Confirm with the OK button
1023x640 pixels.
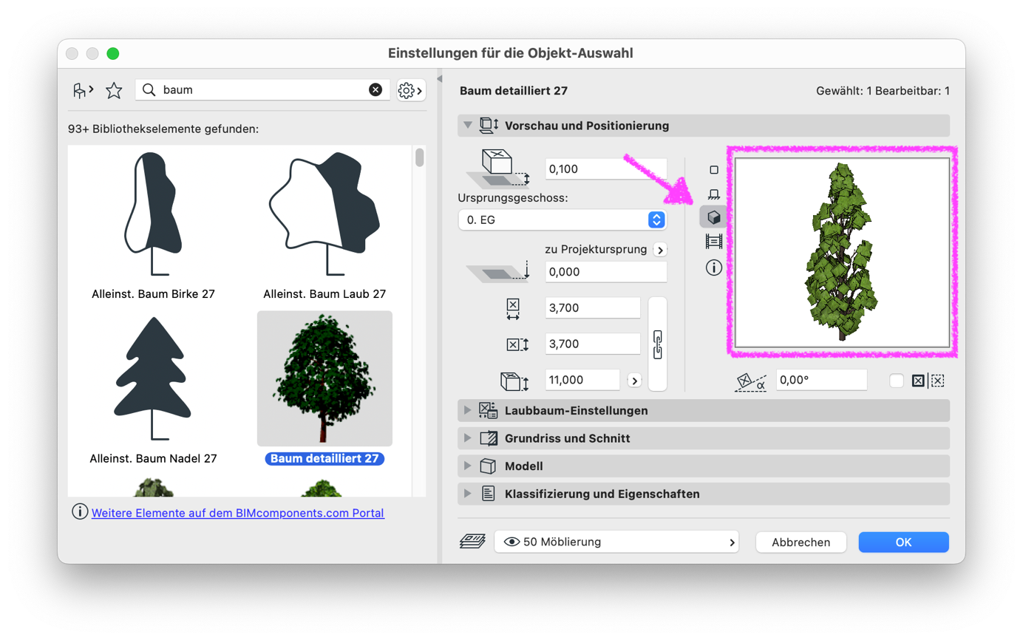coord(903,542)
